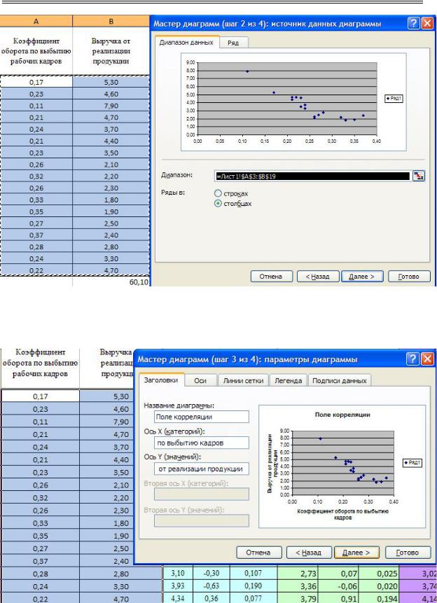Click cell with value '0,107'
Screen dimensions: 437x603
253,573
